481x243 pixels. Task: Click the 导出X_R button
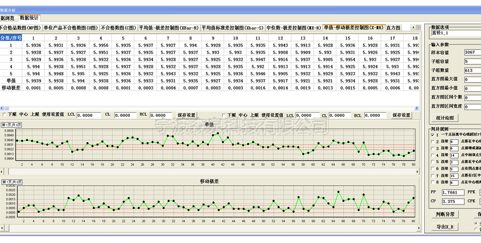[x=445, y=227]
